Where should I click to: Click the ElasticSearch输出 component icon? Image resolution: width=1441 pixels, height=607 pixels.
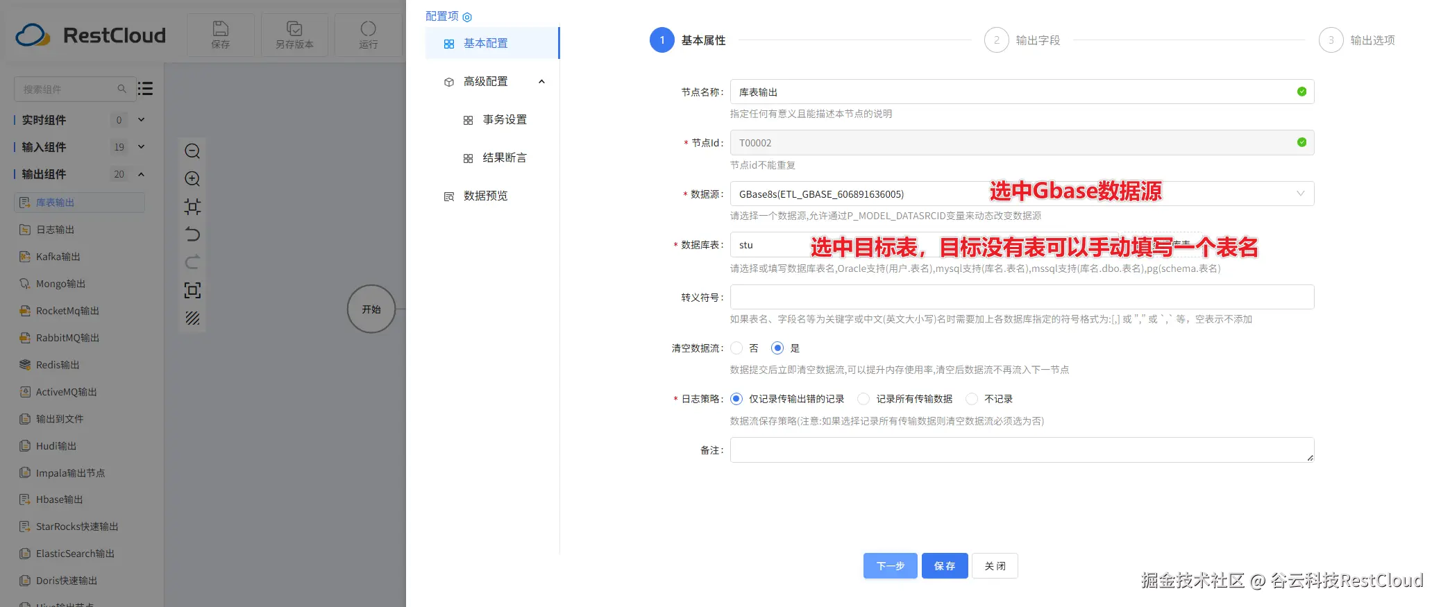tap(25, 554)
